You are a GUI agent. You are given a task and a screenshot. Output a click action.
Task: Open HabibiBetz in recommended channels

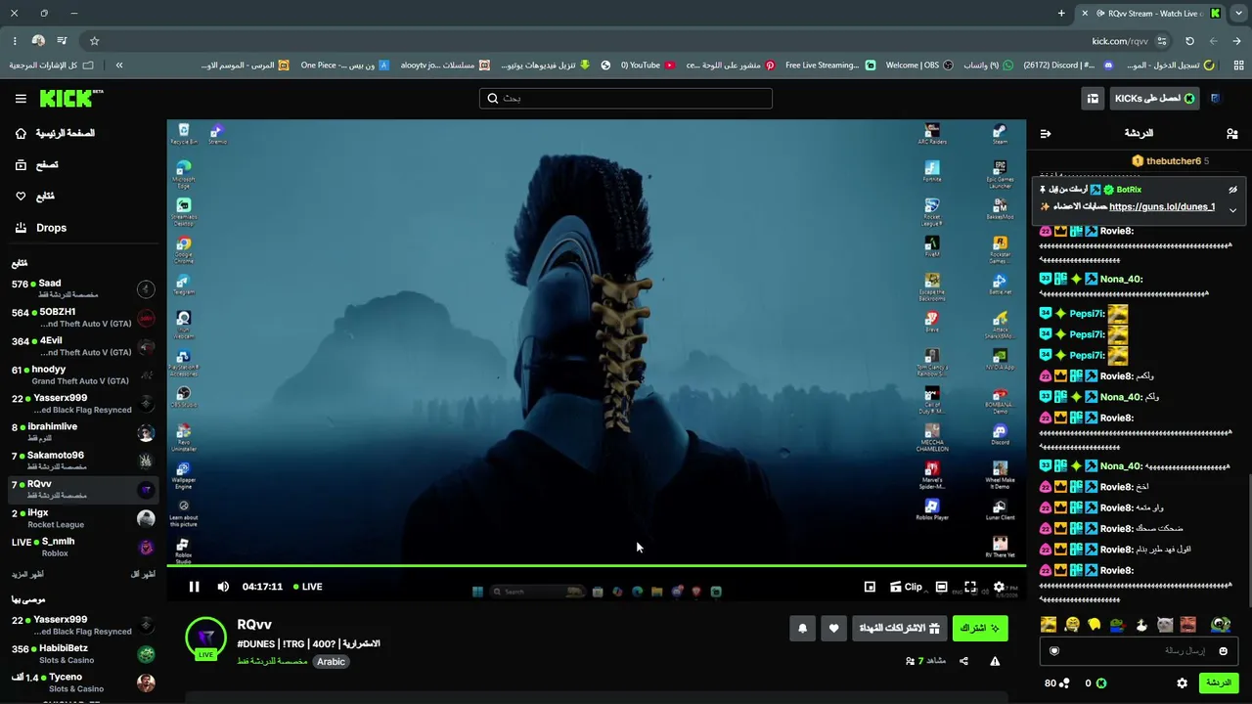(83, 654)
